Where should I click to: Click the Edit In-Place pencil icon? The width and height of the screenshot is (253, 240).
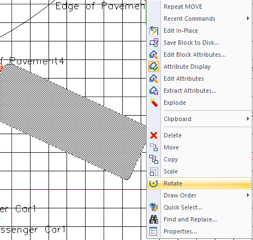click(x=154, y=31)
